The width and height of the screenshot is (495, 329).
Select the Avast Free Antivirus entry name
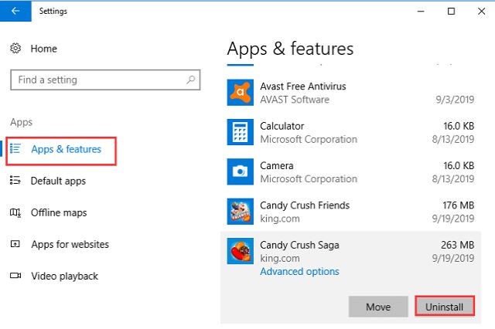pyautogui.click(x=303, y=86)
